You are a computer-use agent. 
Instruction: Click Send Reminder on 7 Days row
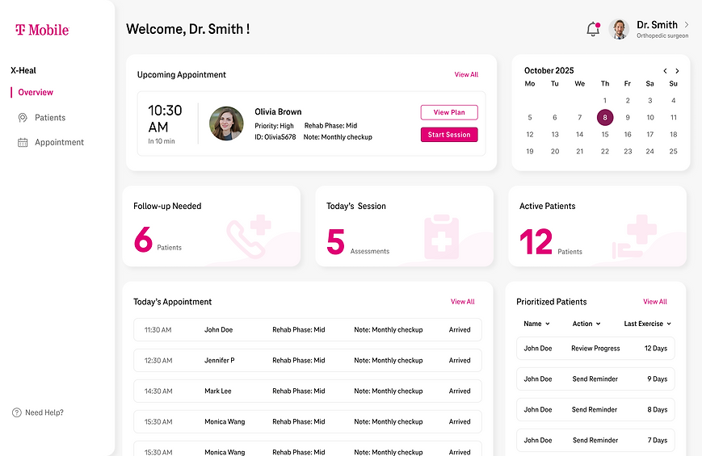pyautogui.click(x=595, y=441)
